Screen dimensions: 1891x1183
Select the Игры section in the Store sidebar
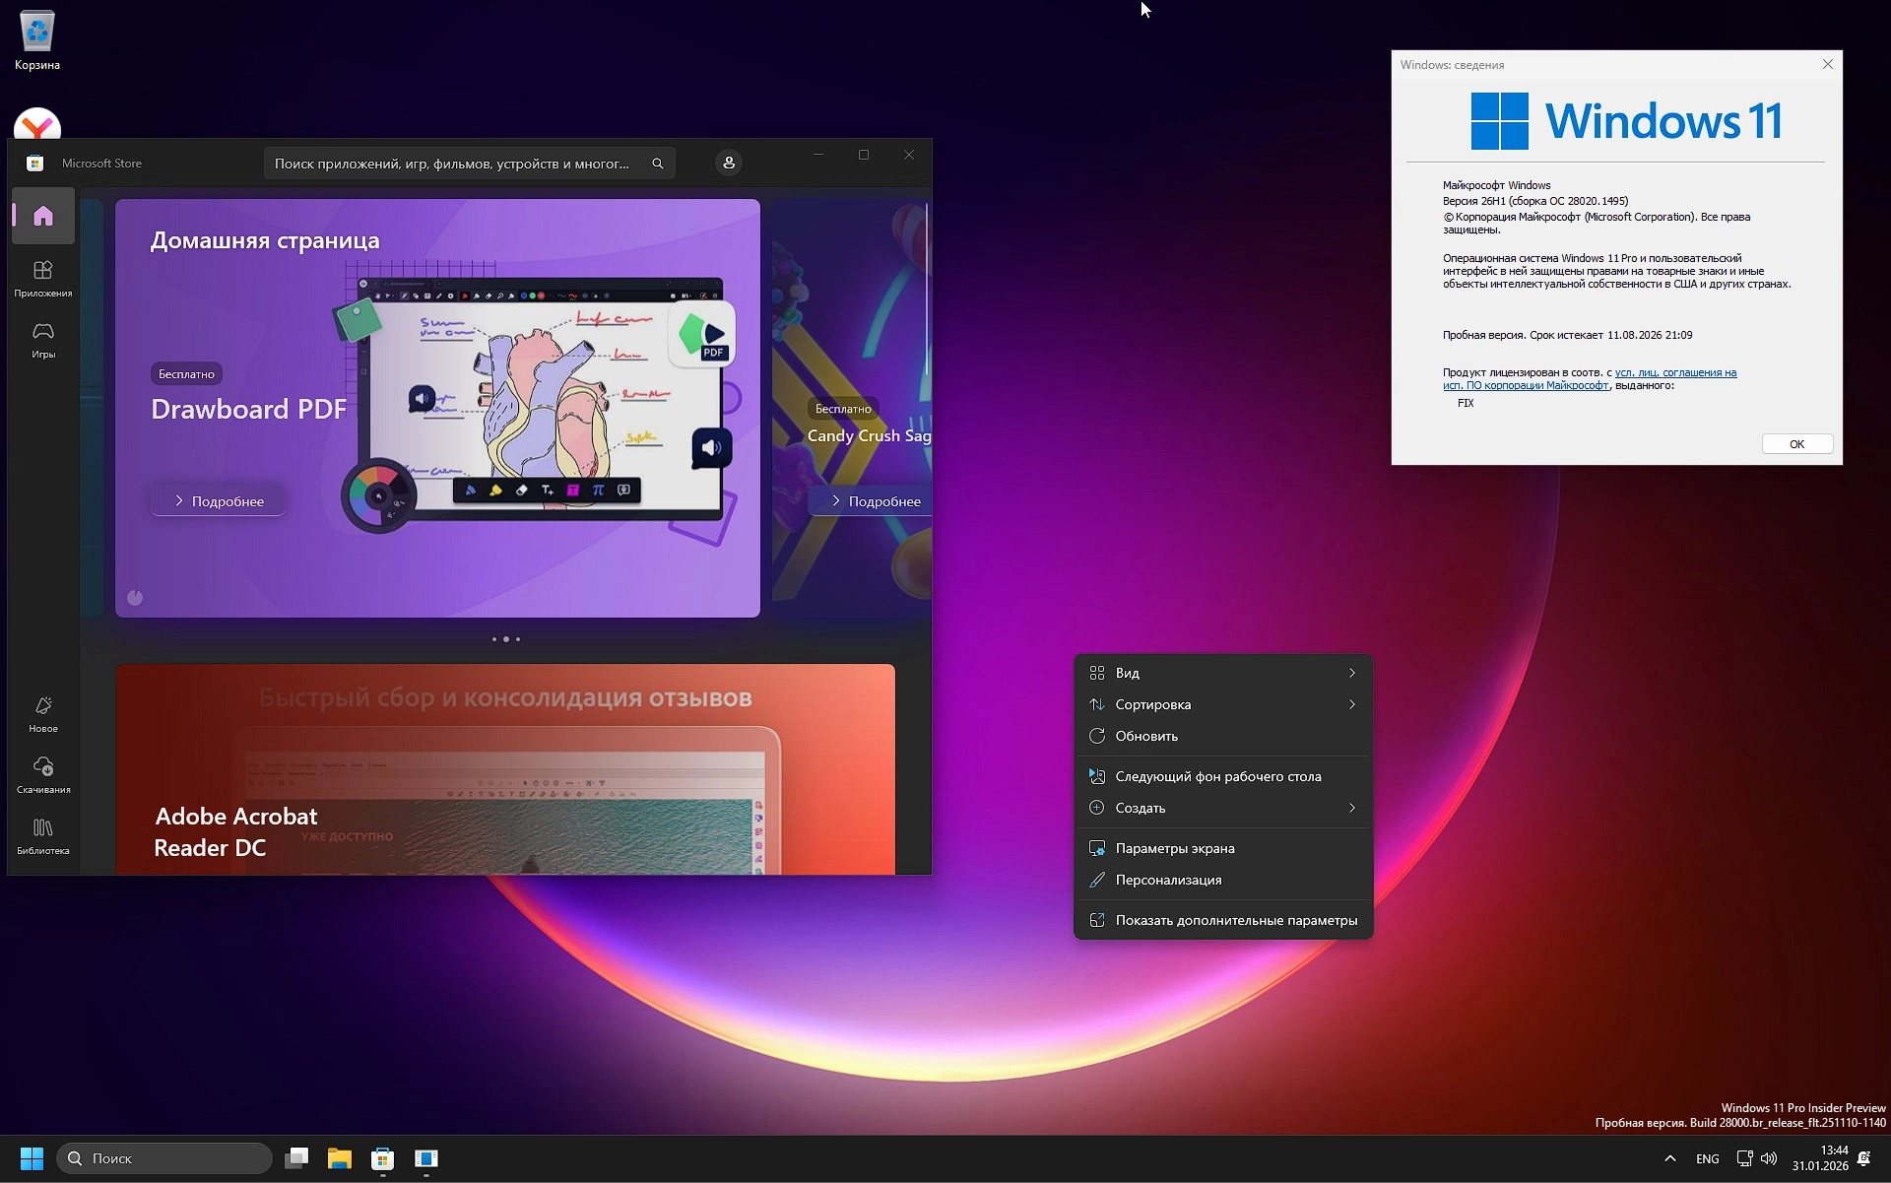(42, 339)
